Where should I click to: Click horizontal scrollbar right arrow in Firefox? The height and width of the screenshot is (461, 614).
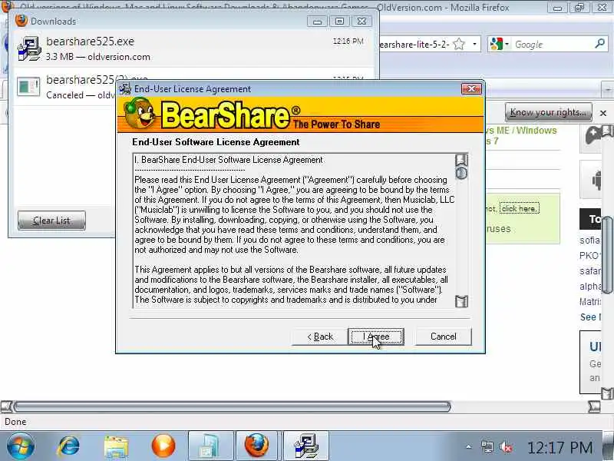[594, 406]
